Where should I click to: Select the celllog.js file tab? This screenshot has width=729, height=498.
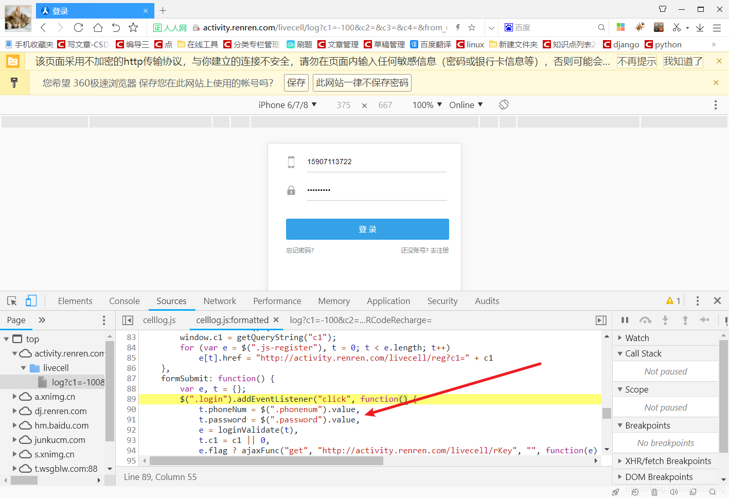pos(159,320)
